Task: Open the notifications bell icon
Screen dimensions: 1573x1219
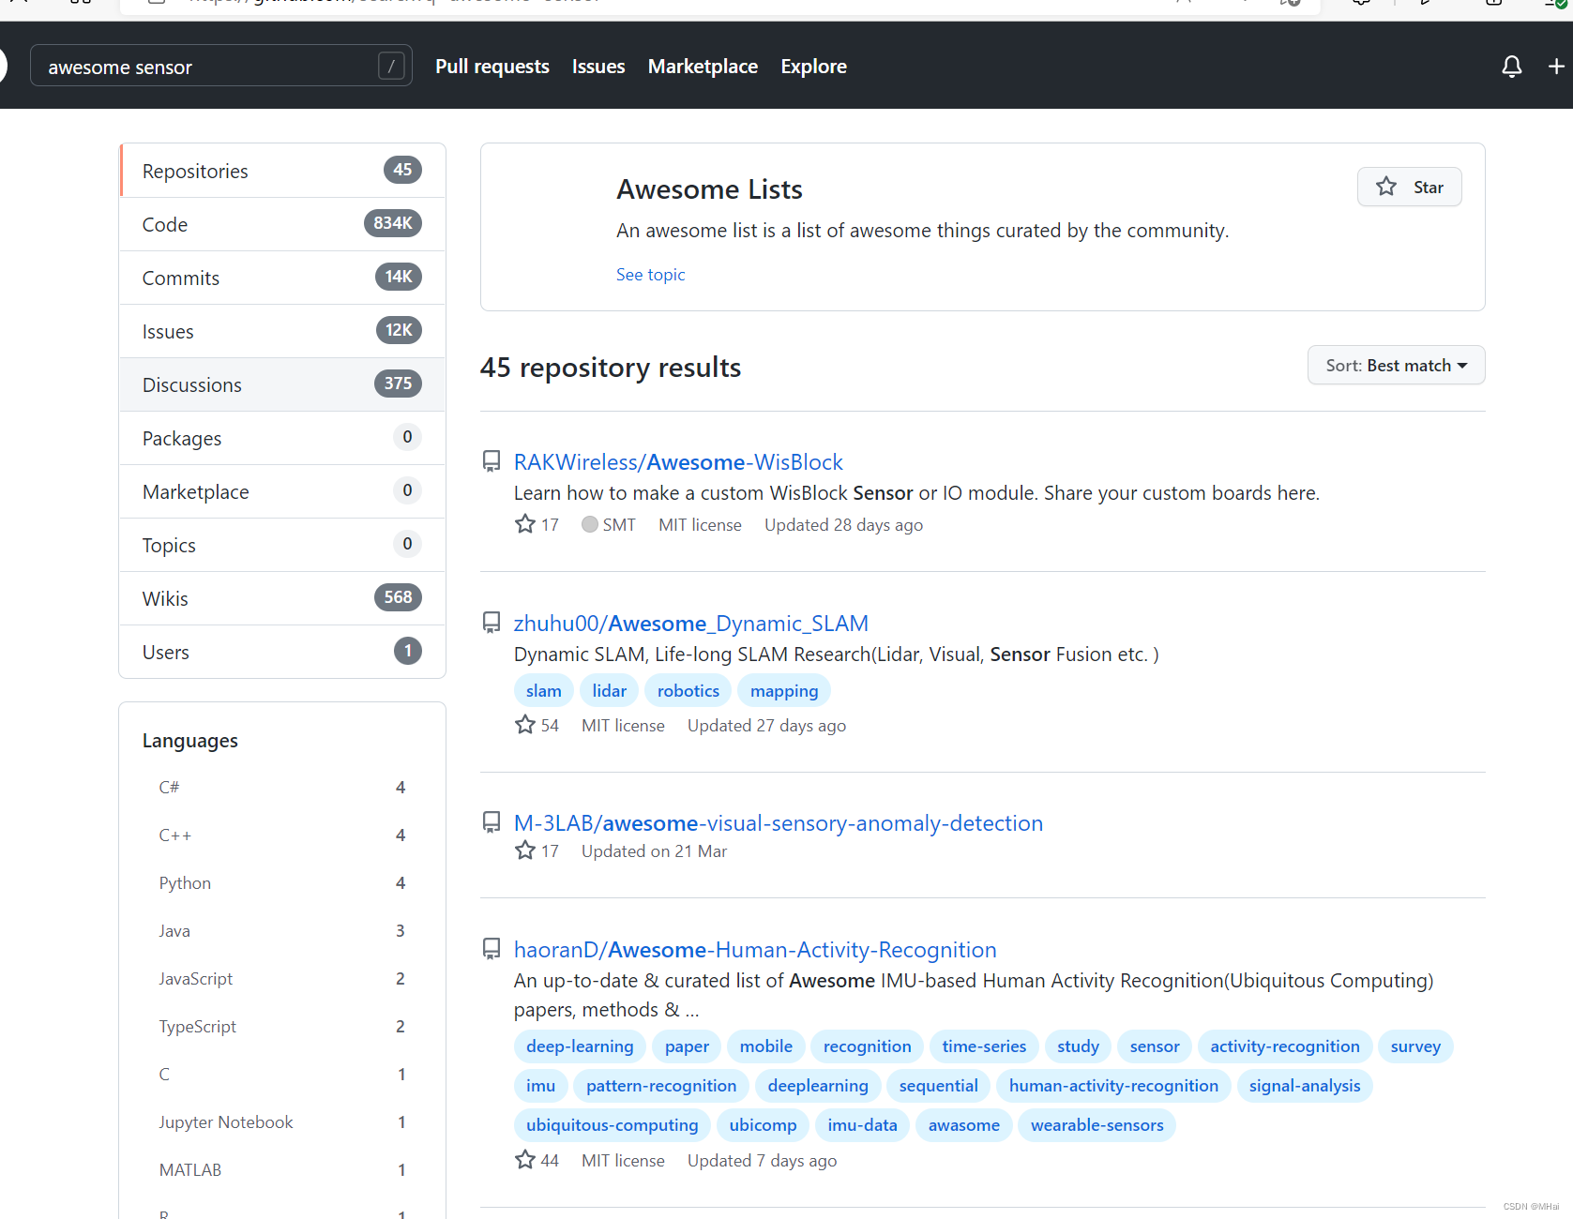Action: pyautogui.click(x=1511, y=67)
